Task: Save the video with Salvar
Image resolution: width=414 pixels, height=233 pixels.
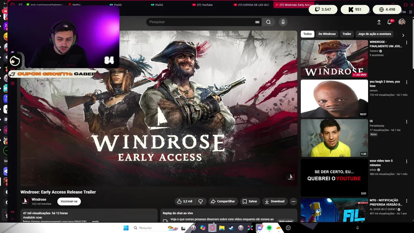Action: 250,201
